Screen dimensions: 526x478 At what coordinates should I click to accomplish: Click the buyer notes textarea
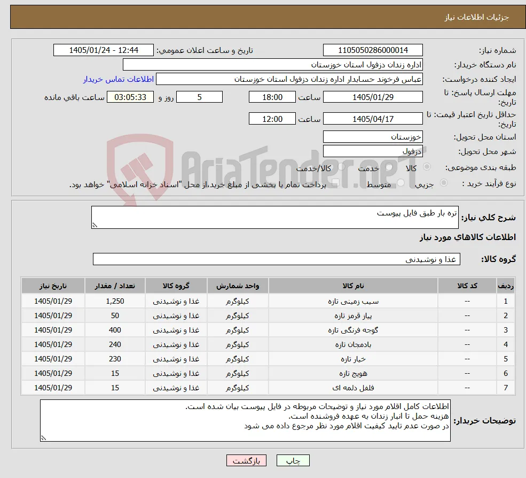[245, 420]
